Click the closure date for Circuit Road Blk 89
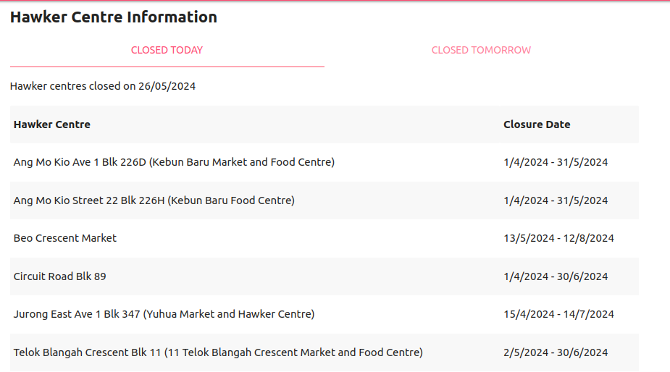 [556, 276]
